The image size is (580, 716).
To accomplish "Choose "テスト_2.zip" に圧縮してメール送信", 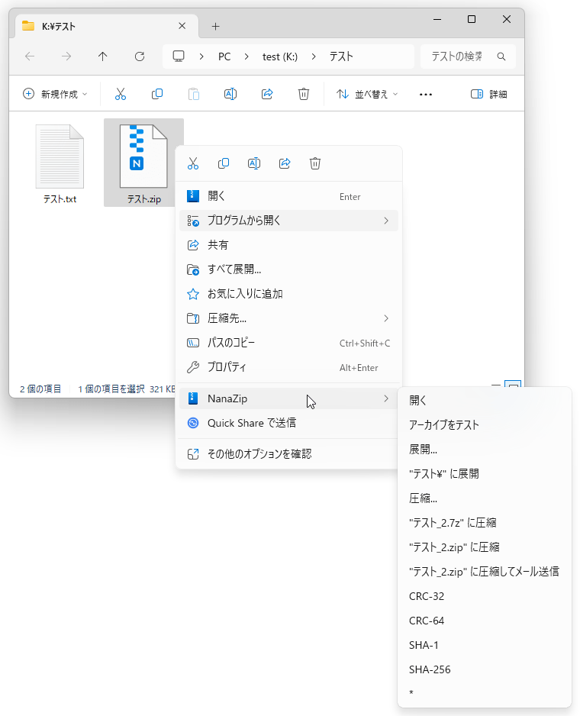I will point(485,572).
